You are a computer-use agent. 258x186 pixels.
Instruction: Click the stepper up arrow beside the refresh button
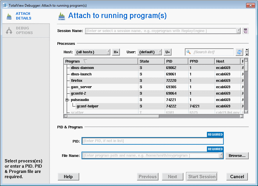point(247,50)
